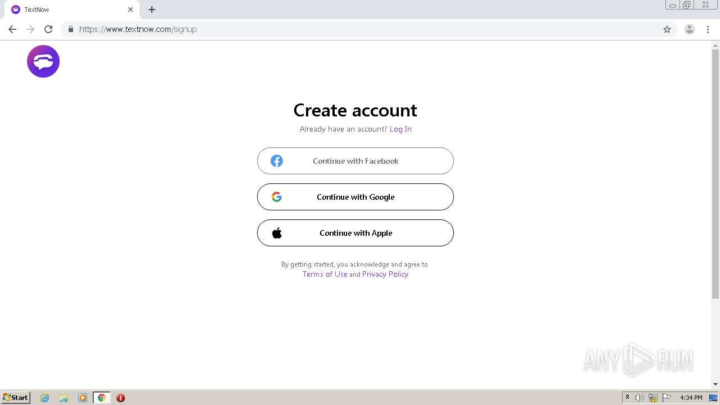Screen dimensions: 720x405
Task: Open Chrome three-dot menu
Action: tap(708, 29)
